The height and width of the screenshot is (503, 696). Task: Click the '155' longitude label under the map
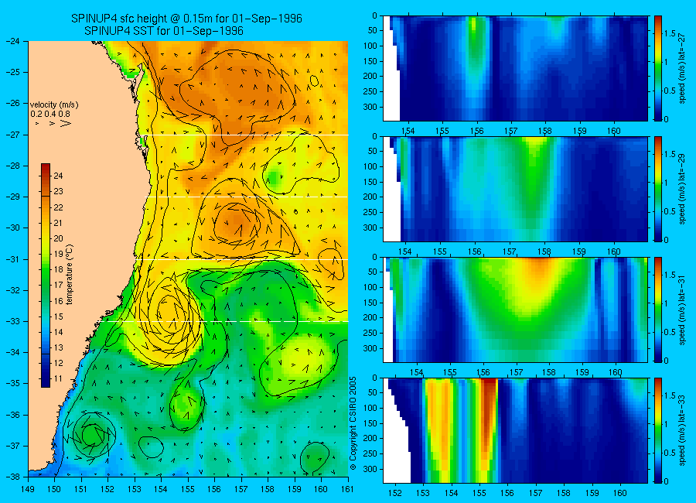pos(188,490)
